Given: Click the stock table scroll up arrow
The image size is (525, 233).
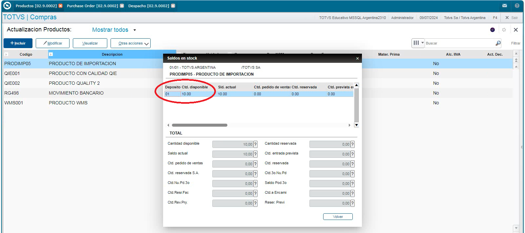Looking at the screenshot, I should point(357,85).
